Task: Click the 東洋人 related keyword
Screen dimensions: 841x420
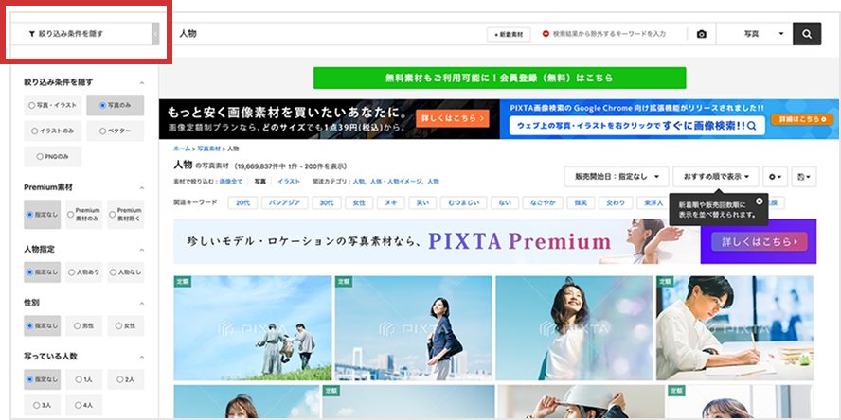Action: point(653,203)
